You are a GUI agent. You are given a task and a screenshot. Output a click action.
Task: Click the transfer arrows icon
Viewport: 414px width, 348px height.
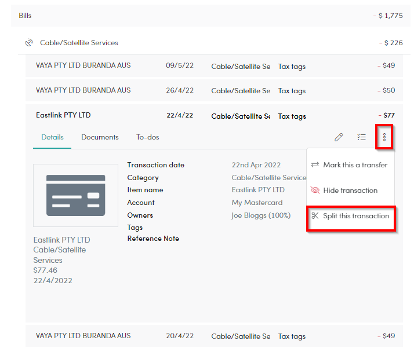pyautogui.click(x=315, y=165)
